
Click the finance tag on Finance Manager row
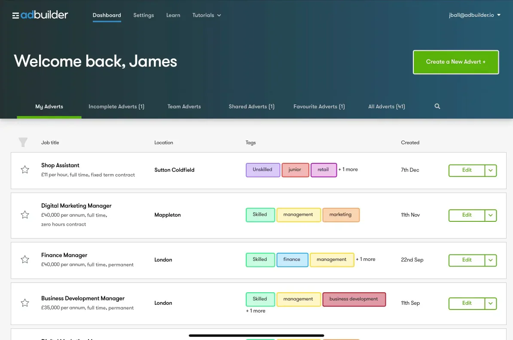click(x=292, y=259)
